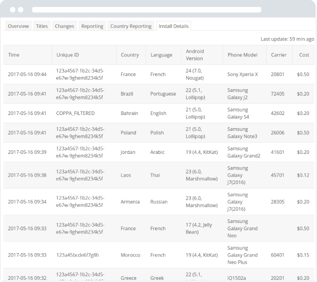Select the Install Details tab
Screen dimensions: 317x282
[x=173, y=26]
